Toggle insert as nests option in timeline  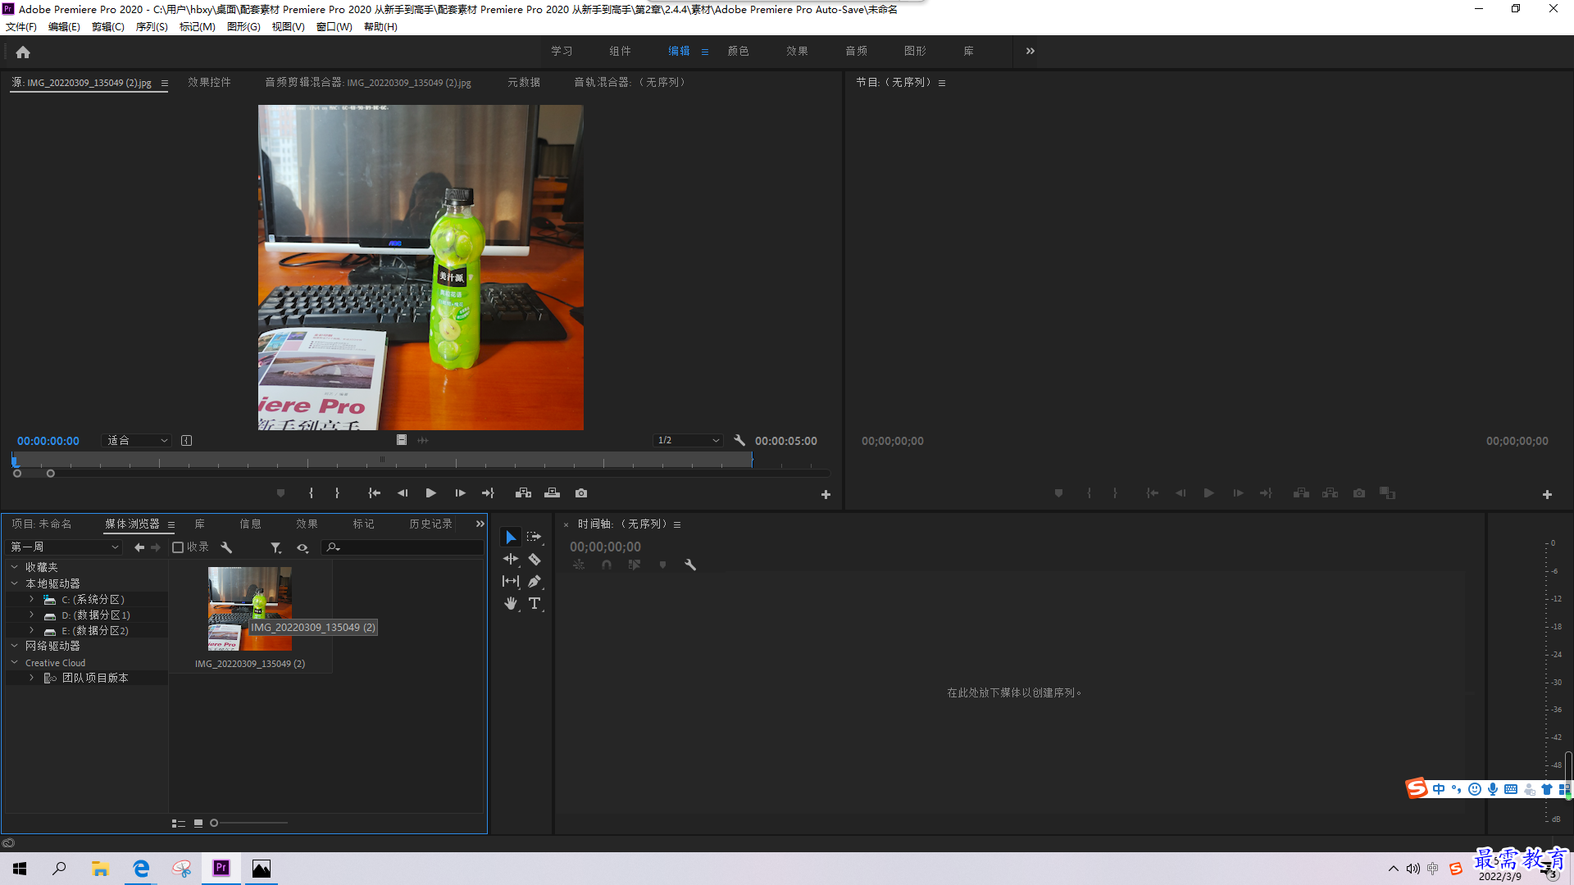(x=579, y=565)
